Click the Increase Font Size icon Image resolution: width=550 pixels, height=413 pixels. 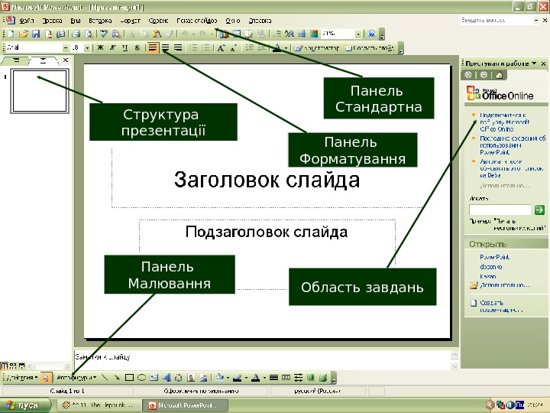pos(221,47)
